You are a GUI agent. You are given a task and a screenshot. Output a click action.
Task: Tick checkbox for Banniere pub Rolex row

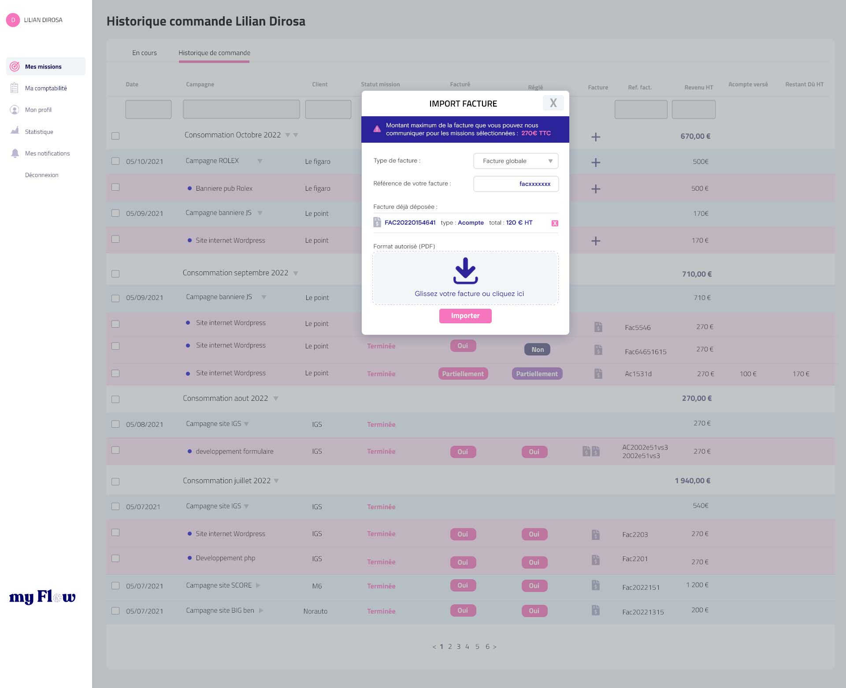pos(115,187)
